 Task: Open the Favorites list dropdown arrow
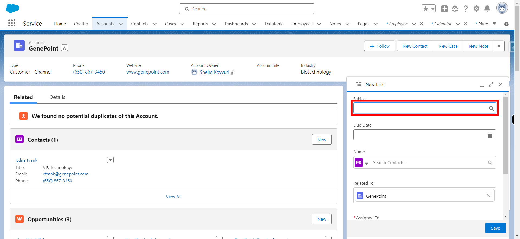point(433,9)
